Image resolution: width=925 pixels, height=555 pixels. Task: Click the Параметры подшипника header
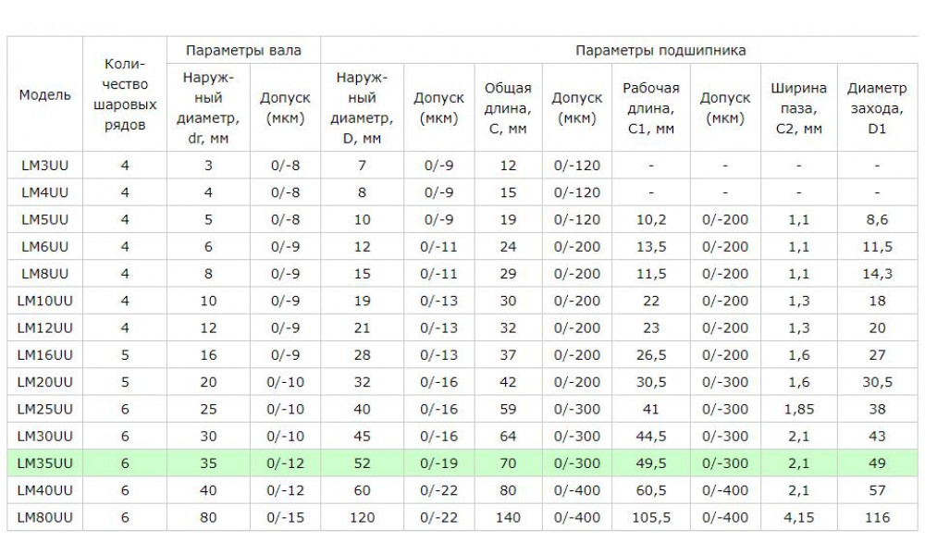tap(660, 50)
